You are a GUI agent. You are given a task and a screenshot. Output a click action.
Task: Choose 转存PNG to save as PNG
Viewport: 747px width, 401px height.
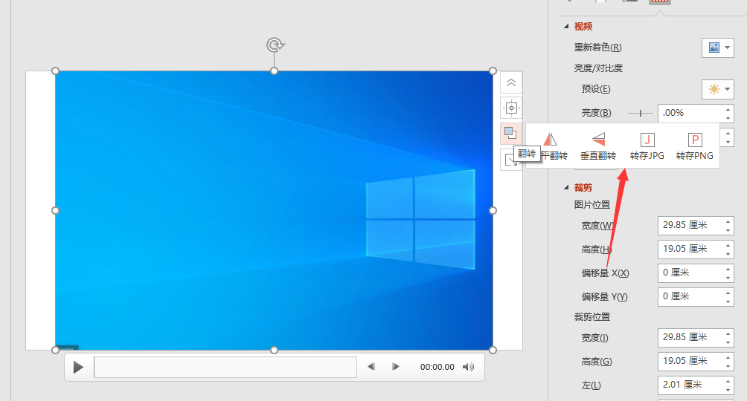695,146
